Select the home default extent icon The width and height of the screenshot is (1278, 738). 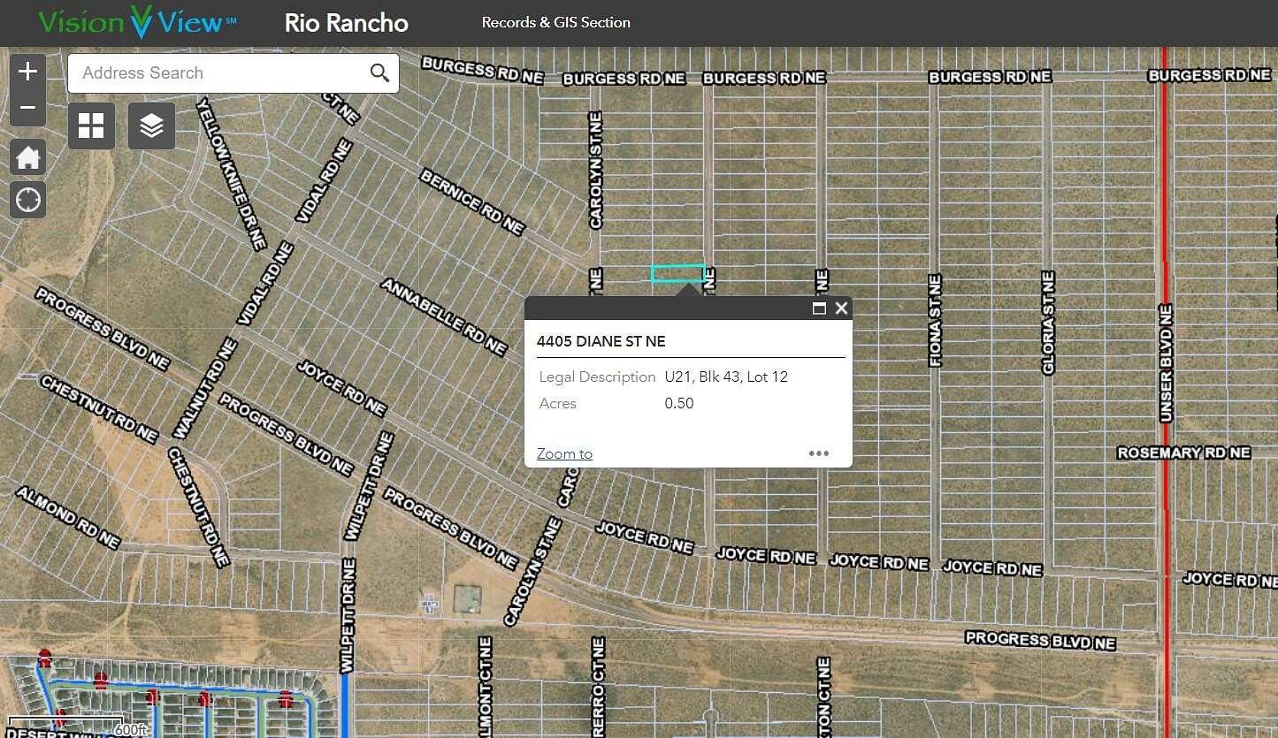point(27,156)
